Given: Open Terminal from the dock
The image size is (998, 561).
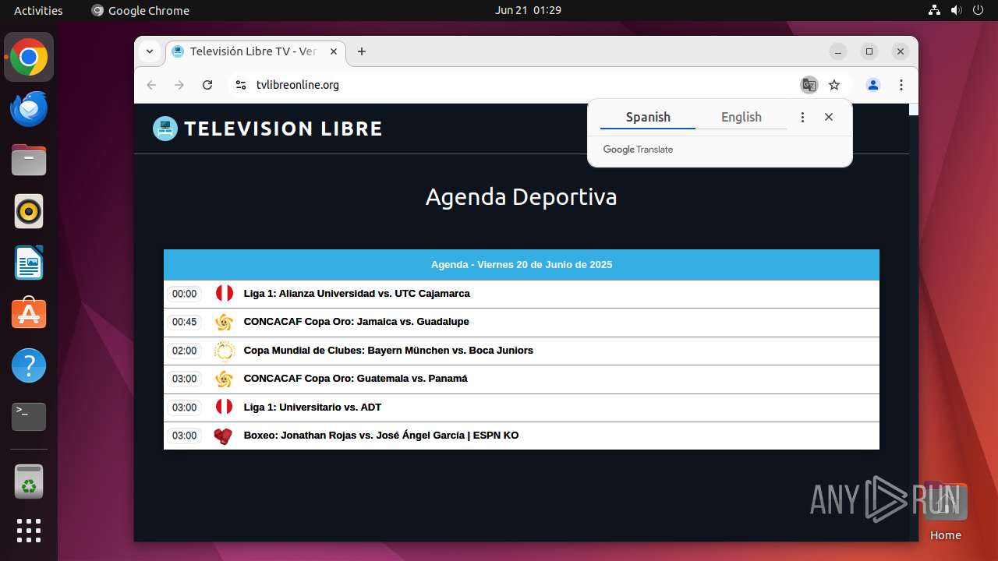Looking at the screenshot, I should coord(29,417).
